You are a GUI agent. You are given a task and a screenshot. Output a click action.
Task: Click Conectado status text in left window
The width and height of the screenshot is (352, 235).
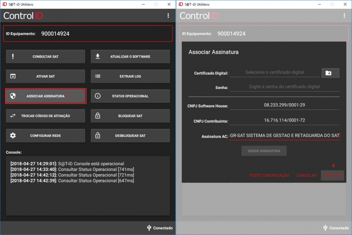point(163,228)
